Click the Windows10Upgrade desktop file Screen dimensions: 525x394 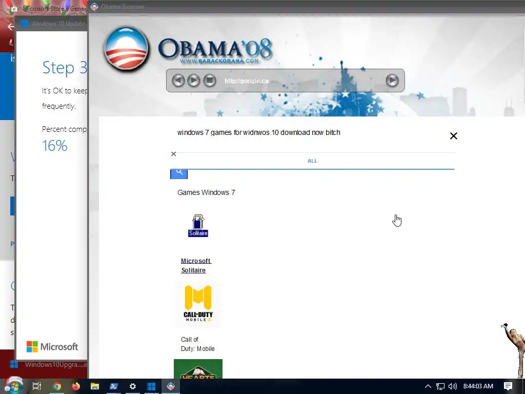[x=49, y=364]
